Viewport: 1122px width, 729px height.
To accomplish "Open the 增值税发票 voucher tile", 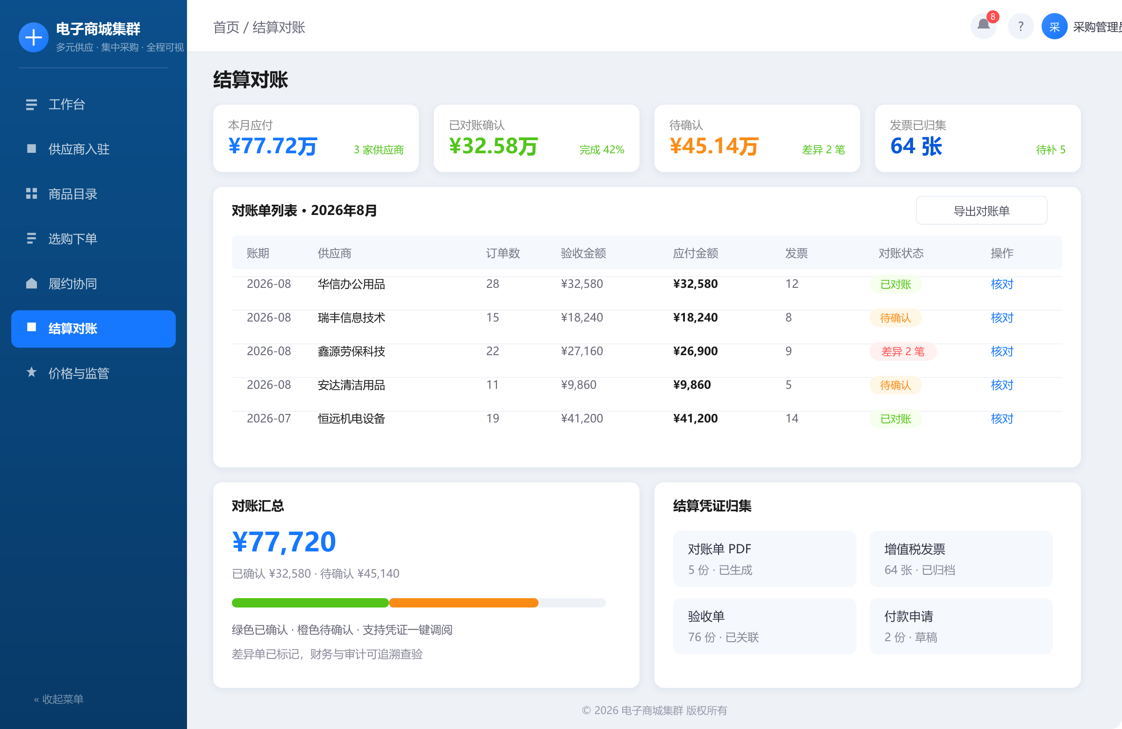I will click(961, 559).
